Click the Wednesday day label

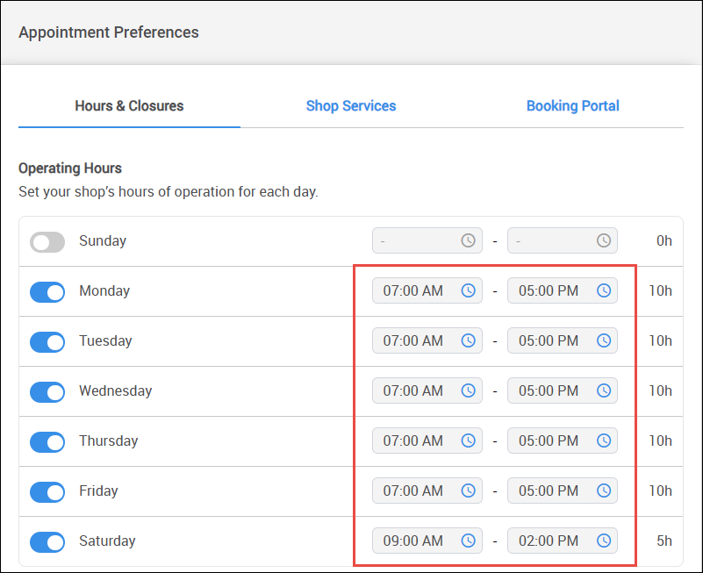click(116, 391)
